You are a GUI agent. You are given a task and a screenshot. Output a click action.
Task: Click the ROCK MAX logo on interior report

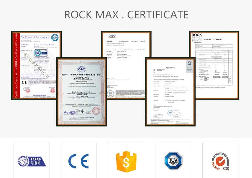[x=197, y=37]
